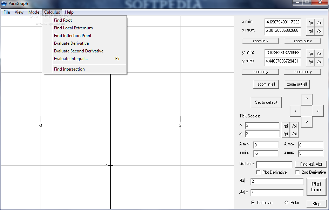Open the Mode menu

point(34,12)
